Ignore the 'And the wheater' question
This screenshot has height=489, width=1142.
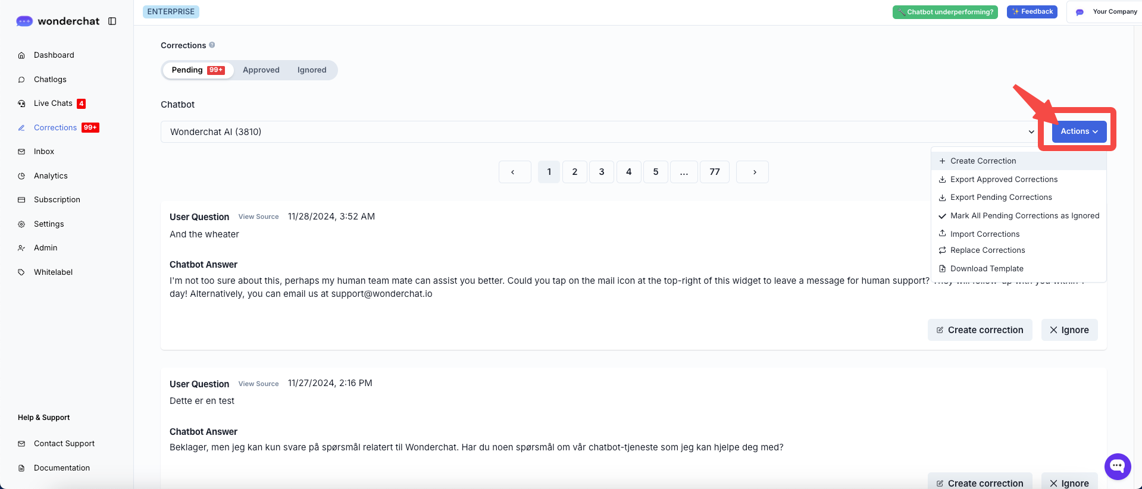1069,330
